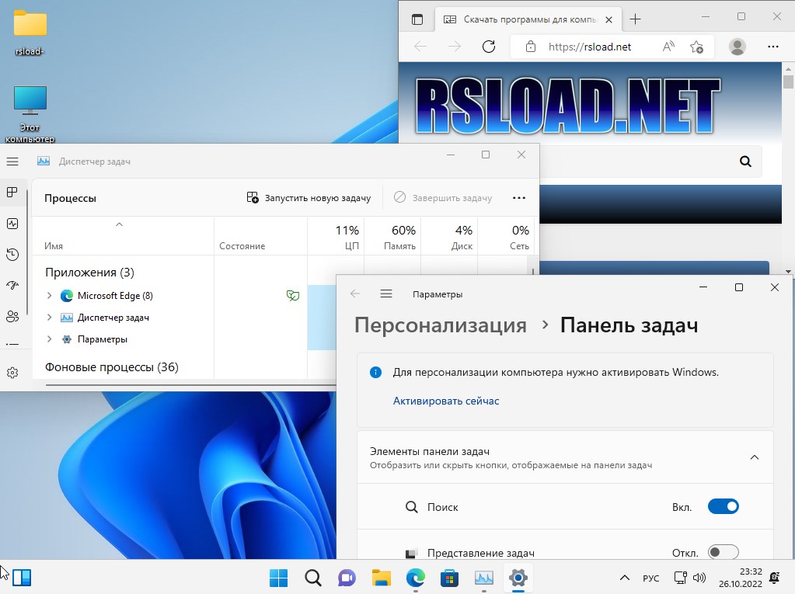Open Users page in Task Manager sidebar
The width and height of the screenshot is (795, 594).
click(12, 317)
